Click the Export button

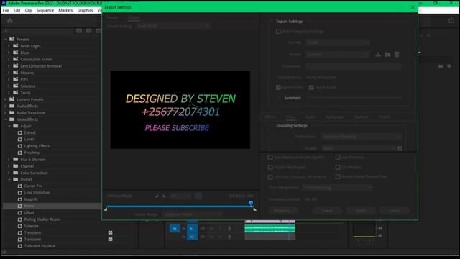[x=361, y=211]
